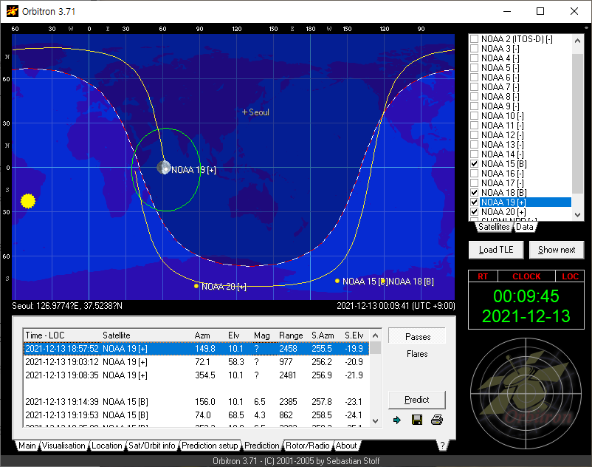Image resolution: width=592 pixels, height=467 pixels.
Task: Select NOAA 15 pass at 19:19:53
Action: pos(196,415)
